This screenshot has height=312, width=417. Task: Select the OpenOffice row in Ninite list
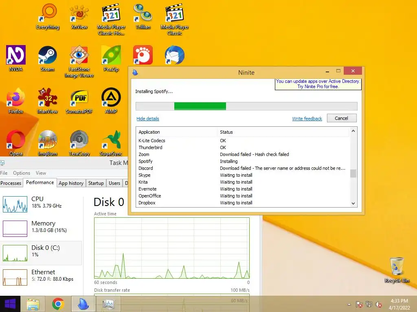(x=244, y=196)
